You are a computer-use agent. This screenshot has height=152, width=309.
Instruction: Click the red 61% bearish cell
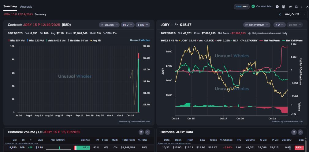pyautogui.click(x=299, y=148)
